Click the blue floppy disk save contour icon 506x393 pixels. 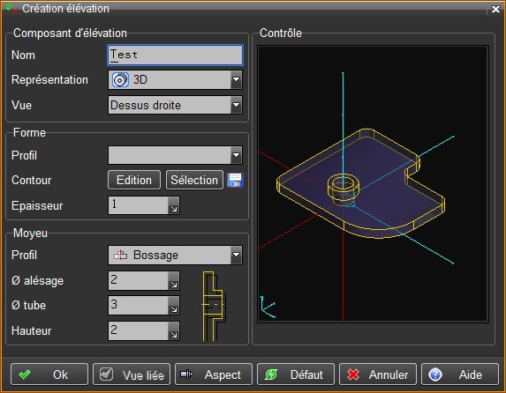point(235,180)
